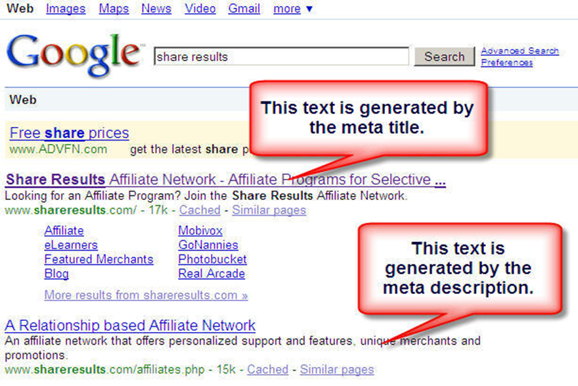Screen dimensions: 578x386
Task: Open the Maps tab link
Action: (x=114, y=9)
